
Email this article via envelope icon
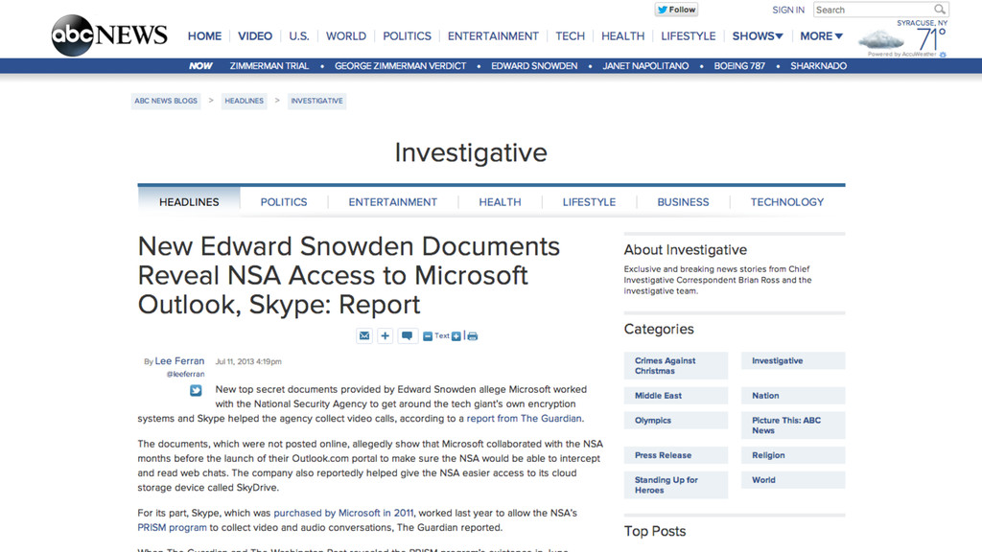[x=364, y=336]
